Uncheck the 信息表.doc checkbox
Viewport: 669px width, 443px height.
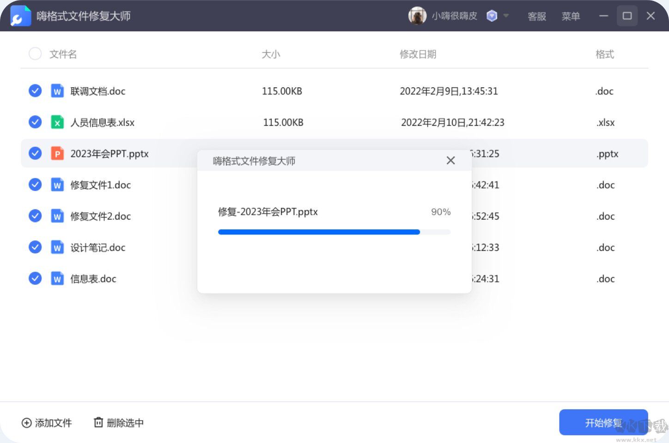(x=35, y=278)
